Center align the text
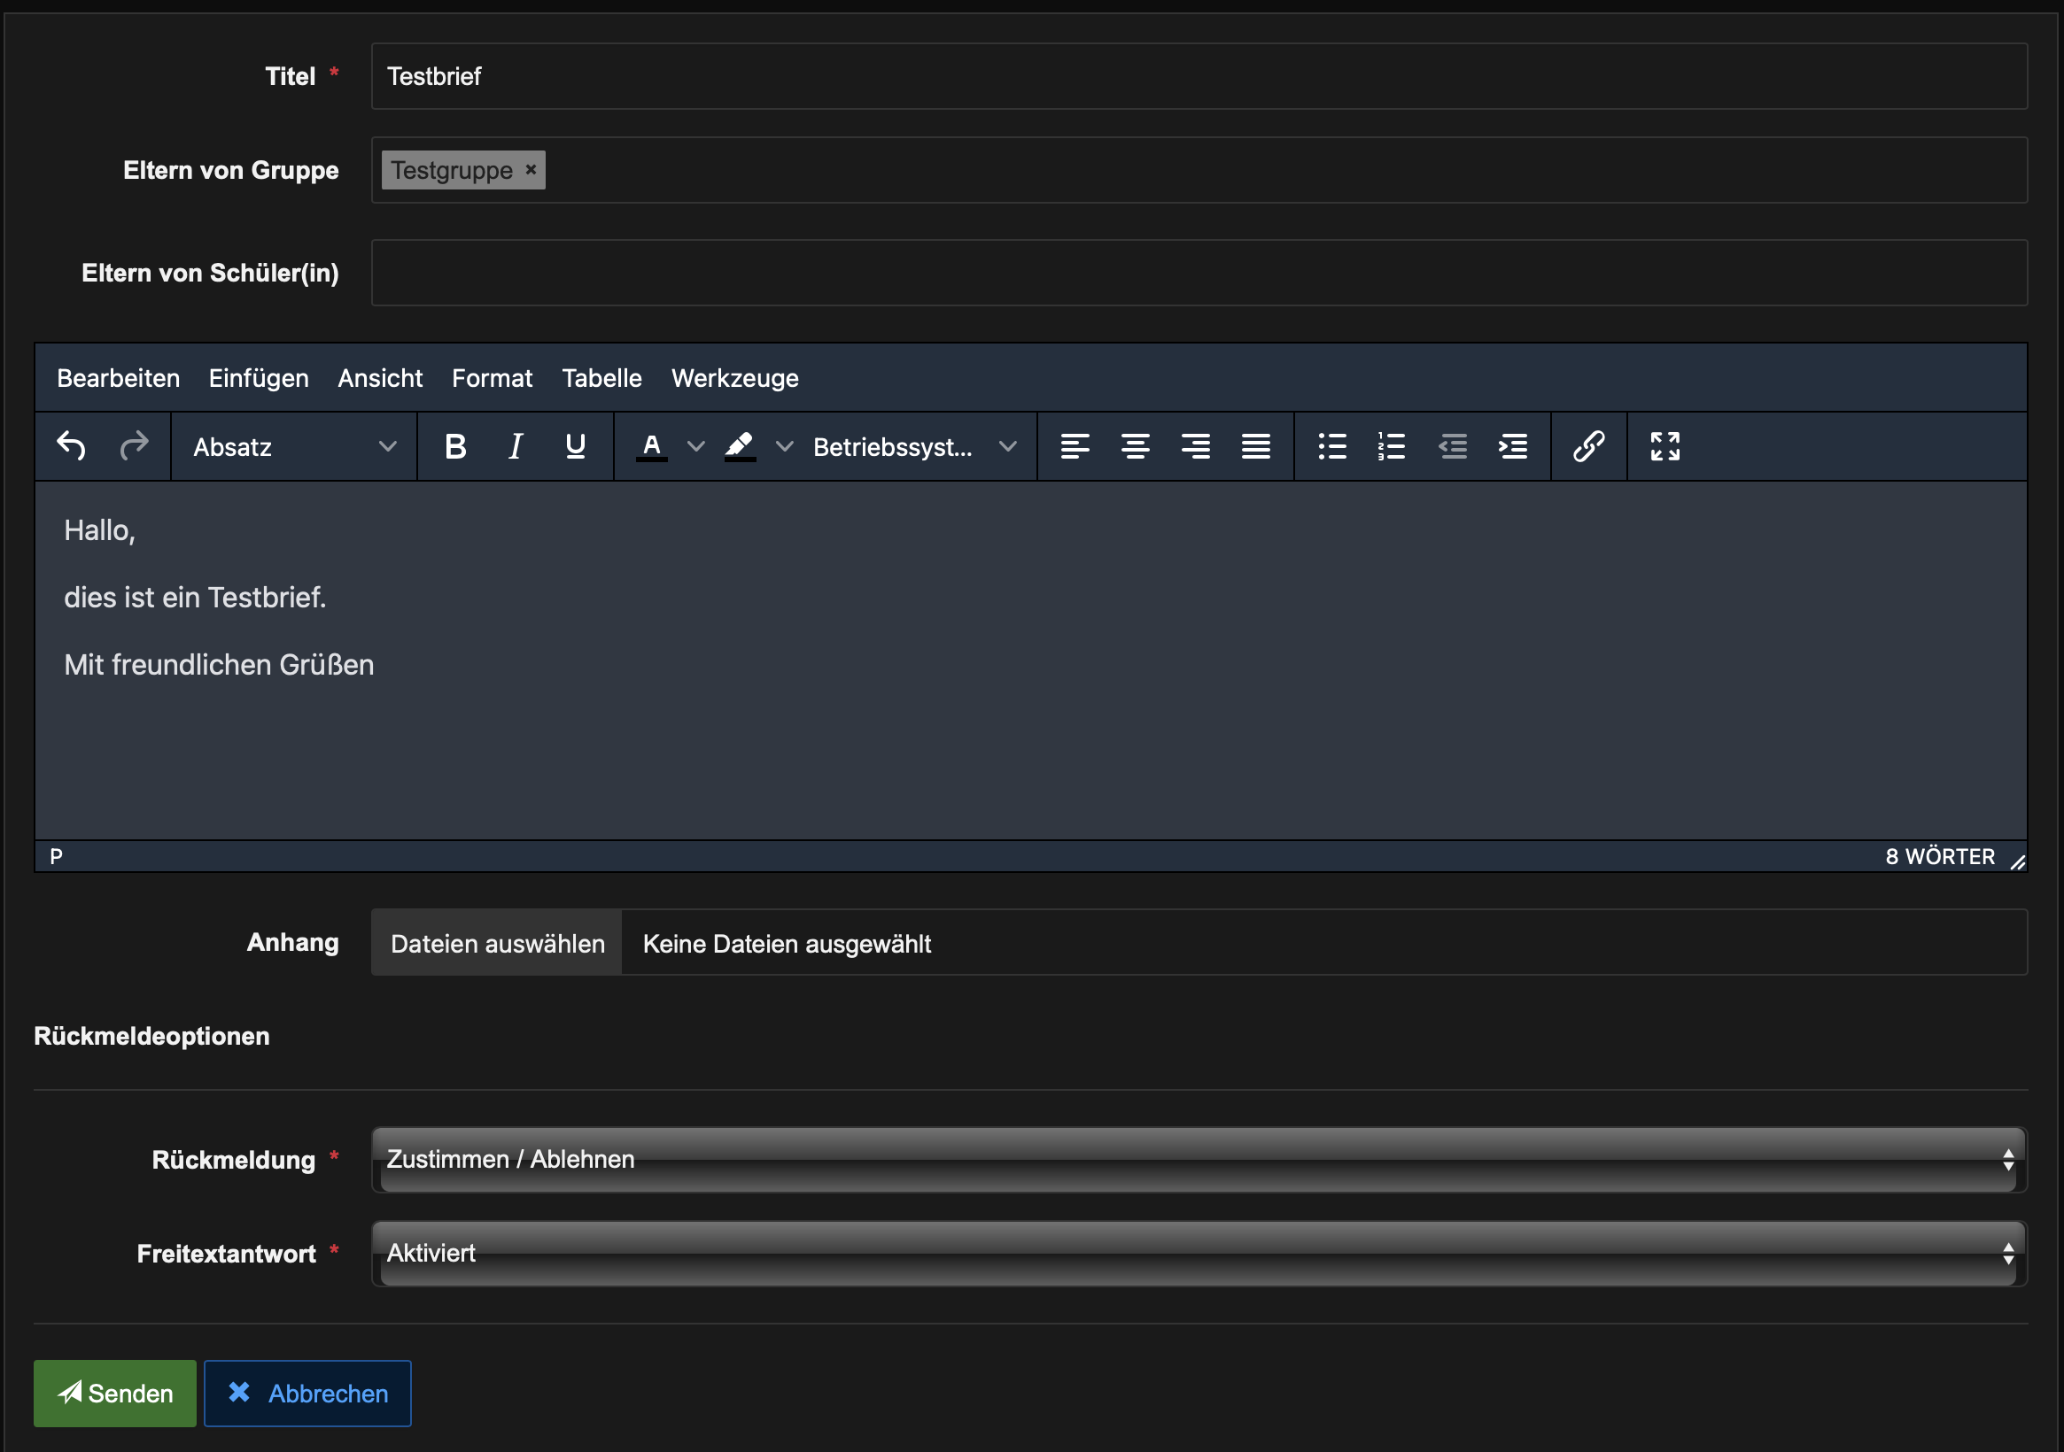This screenshot has width=2064, height=1452. (1135, 446)
